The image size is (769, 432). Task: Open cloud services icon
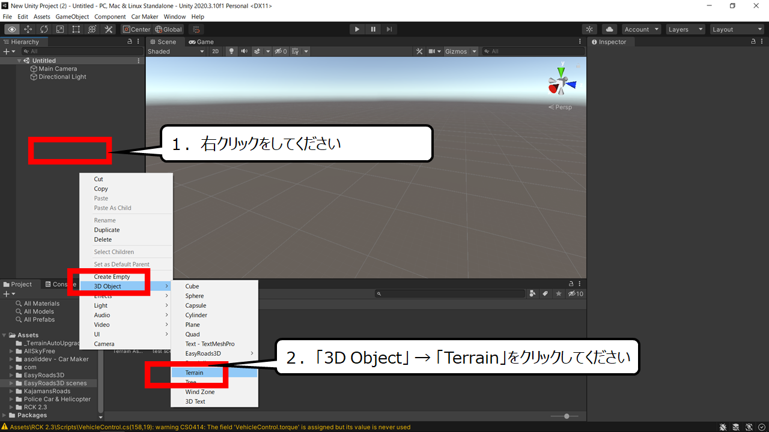(610, 29)
